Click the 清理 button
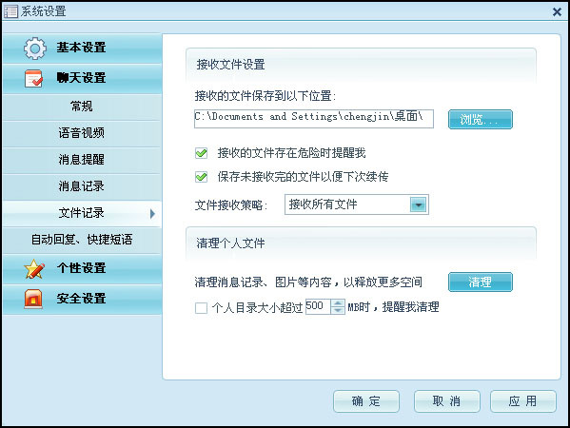The image size is (570, 428). click(481, 282)
